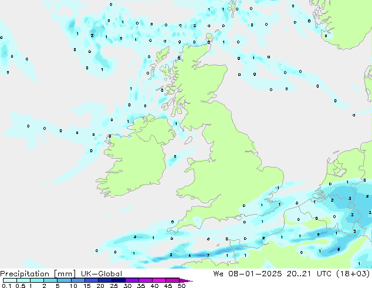Click the '20..21 UTC' time text
This screenshot has width=372, height=288.
[x=310, y=274]
